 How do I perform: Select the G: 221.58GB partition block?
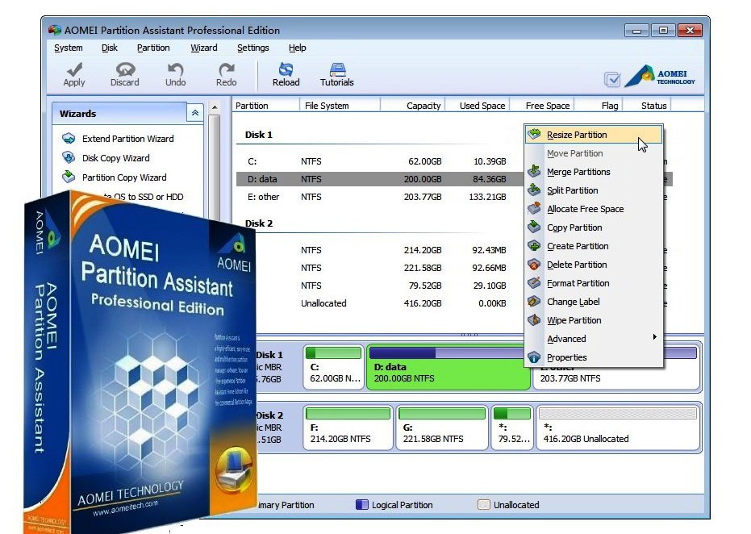tap(440, 428)
